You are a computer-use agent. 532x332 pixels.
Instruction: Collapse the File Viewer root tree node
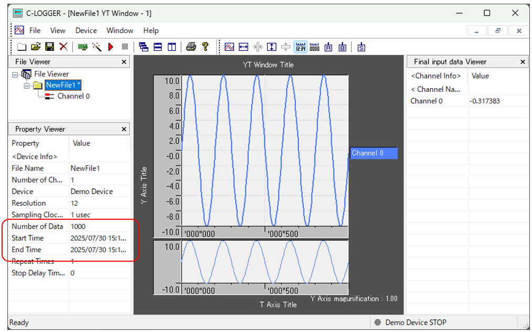pyautogui.click(x=16, y=74)
